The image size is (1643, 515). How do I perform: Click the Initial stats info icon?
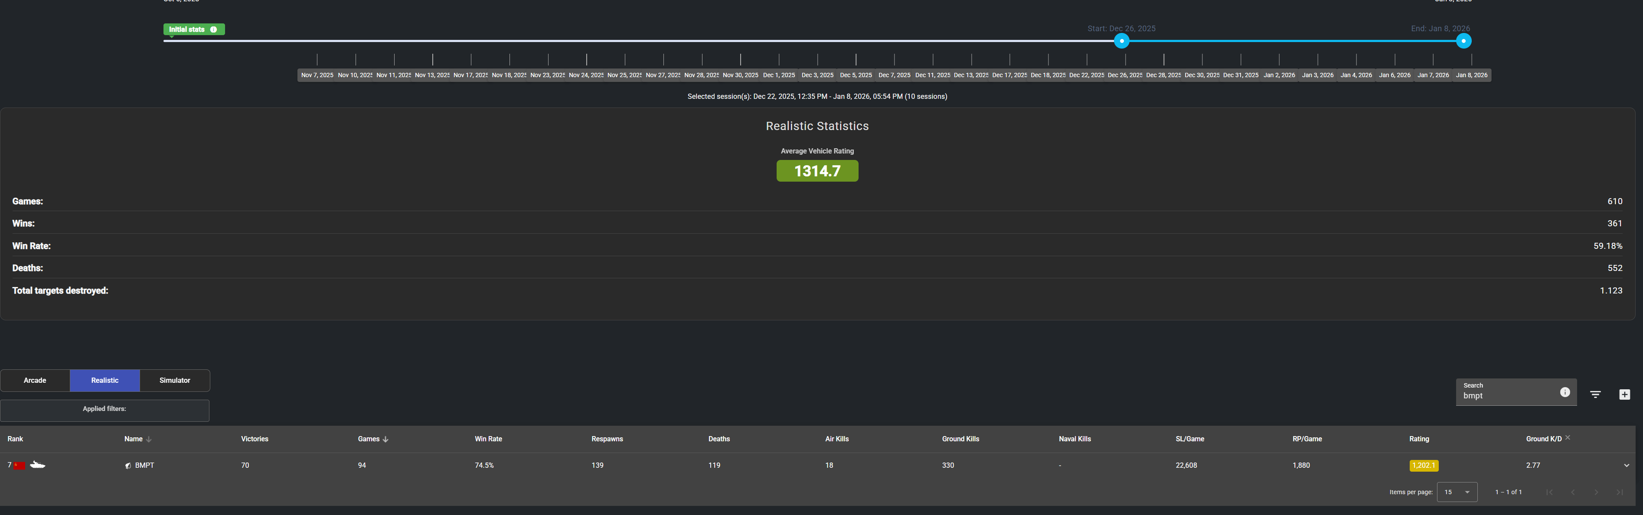click(214, 29)
